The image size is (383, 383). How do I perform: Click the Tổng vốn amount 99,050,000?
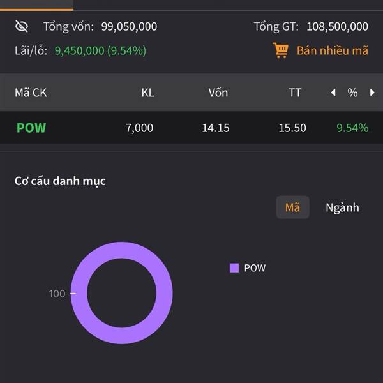129,27
